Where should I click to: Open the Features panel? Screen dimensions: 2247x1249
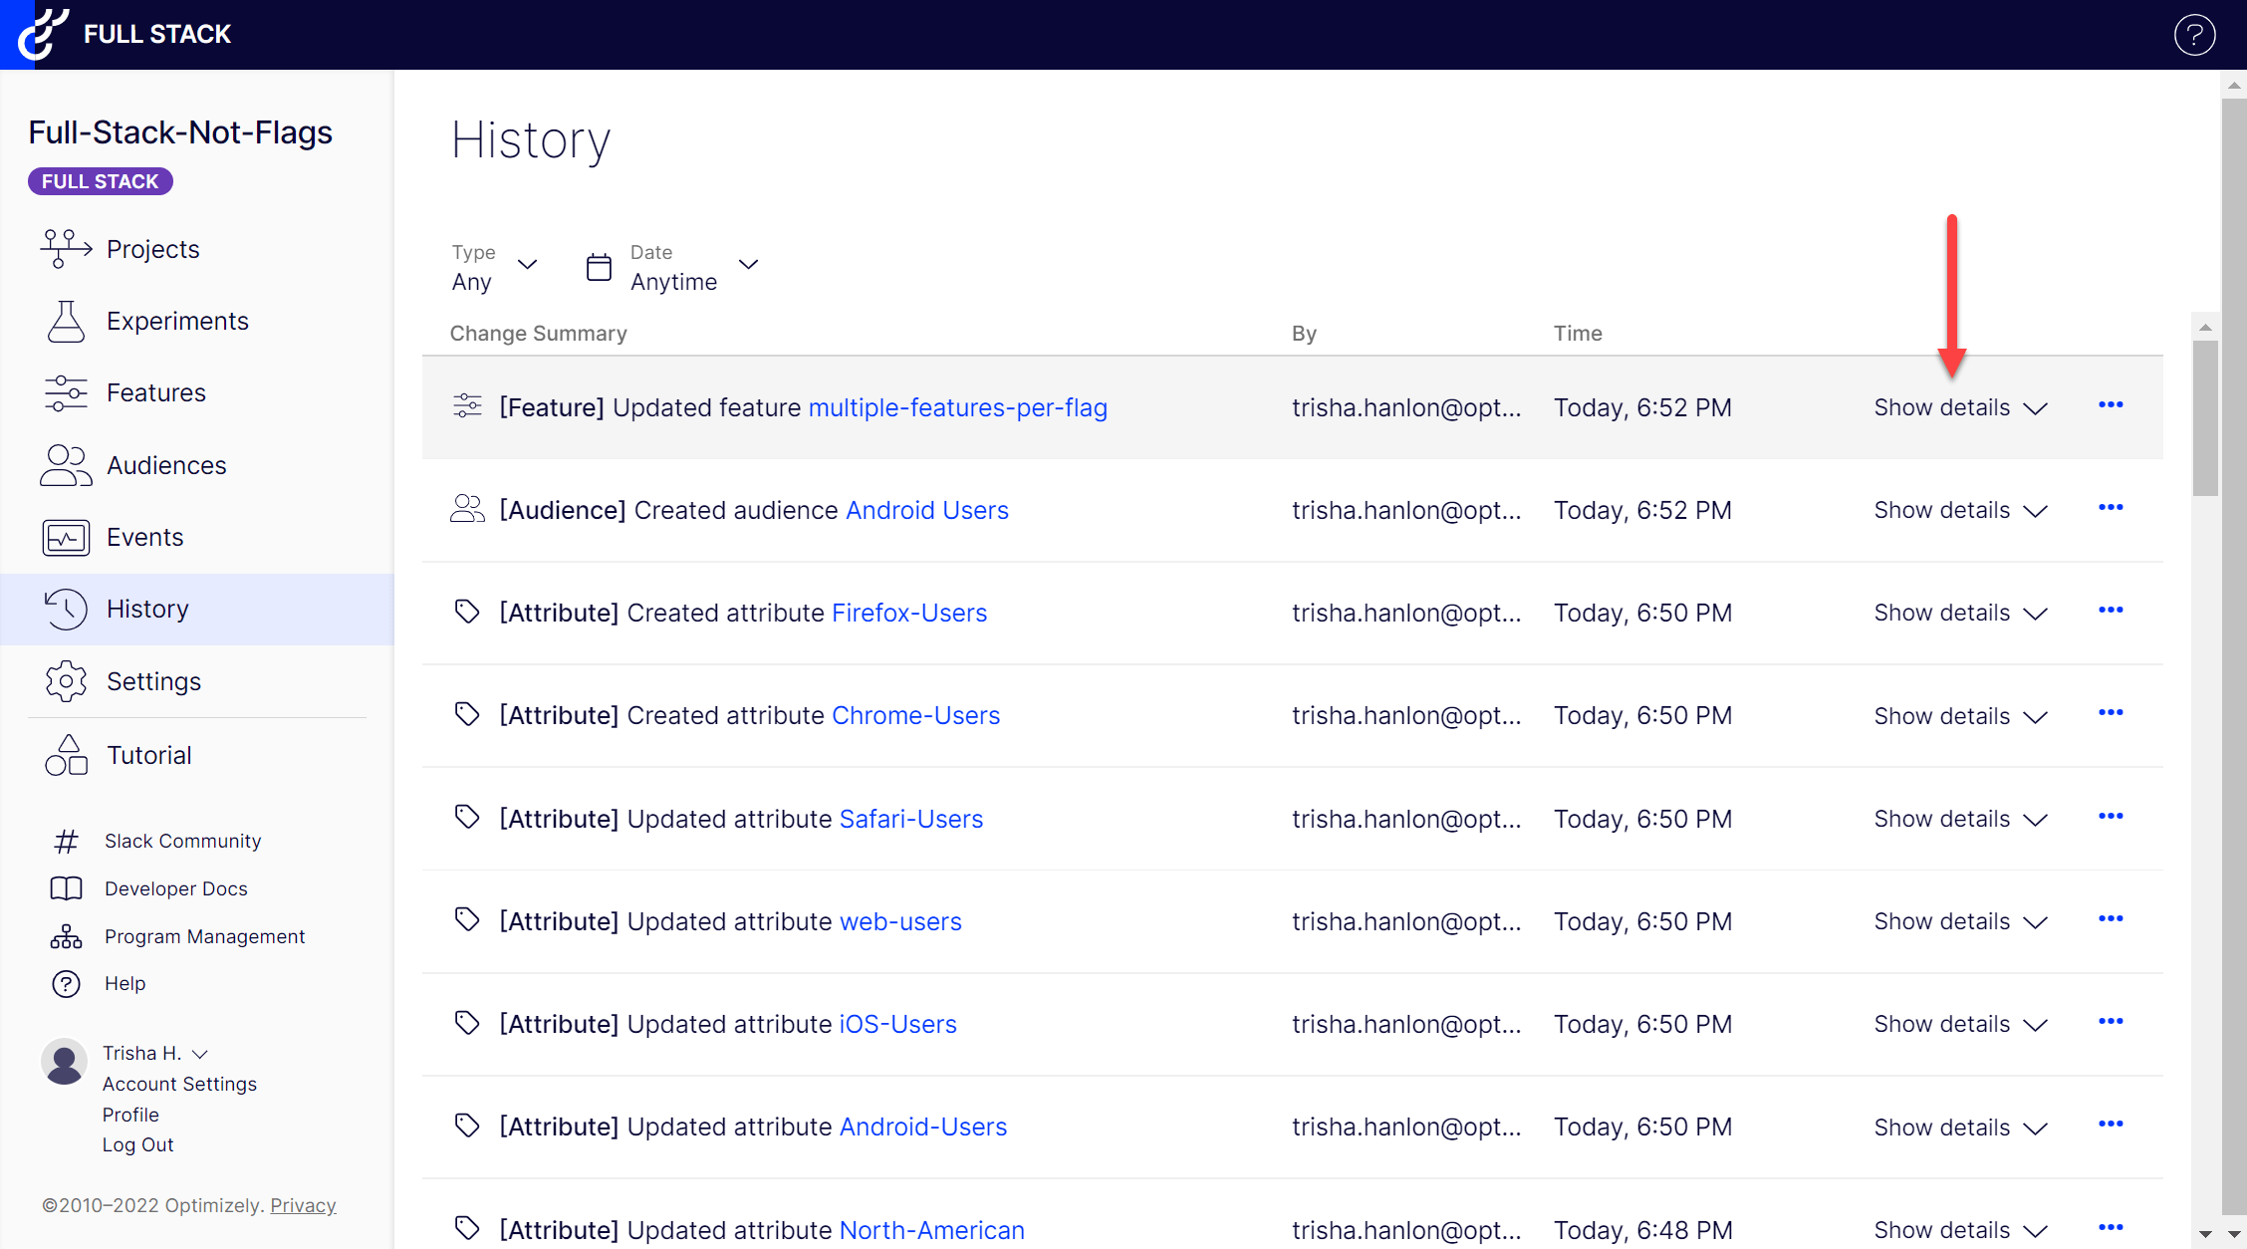point(156,392)
